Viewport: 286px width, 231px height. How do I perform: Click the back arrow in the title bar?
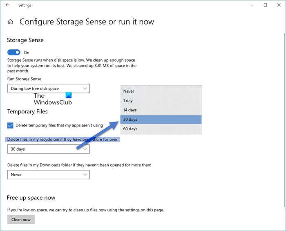(x=7, y=5)
